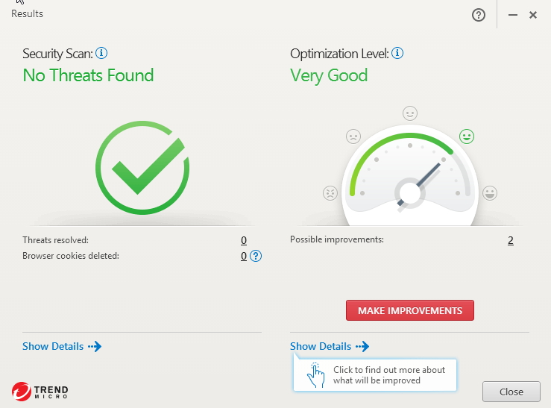Open Security Scan info icon
This screenshot has height=408, width=551.
[x=102, y=53]
